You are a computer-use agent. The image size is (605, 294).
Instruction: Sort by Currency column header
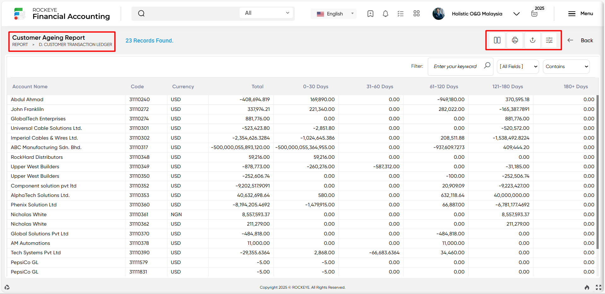pos(183,86)
